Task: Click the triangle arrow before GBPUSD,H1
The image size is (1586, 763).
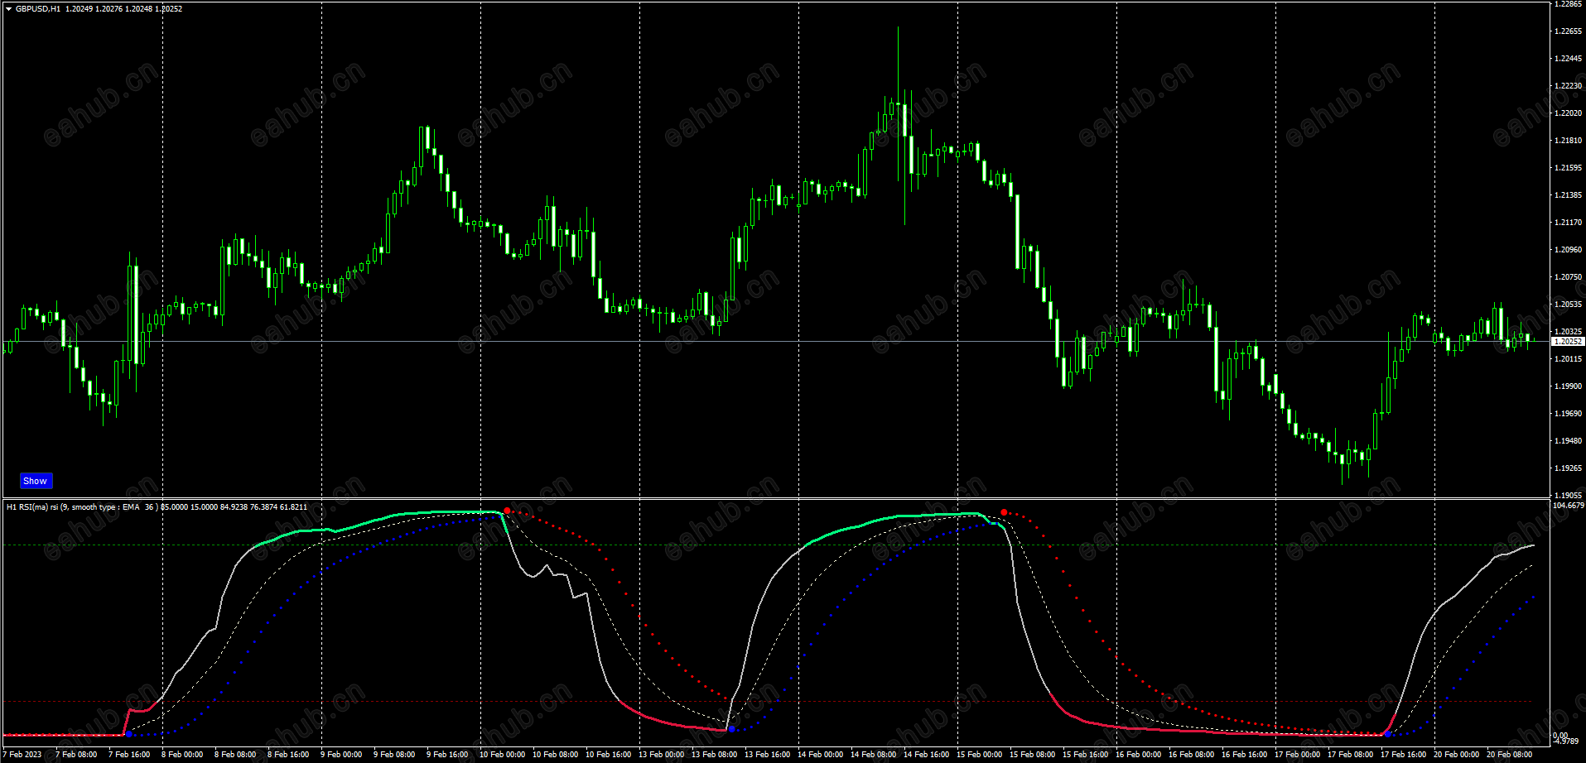Action: coord(8,9)
